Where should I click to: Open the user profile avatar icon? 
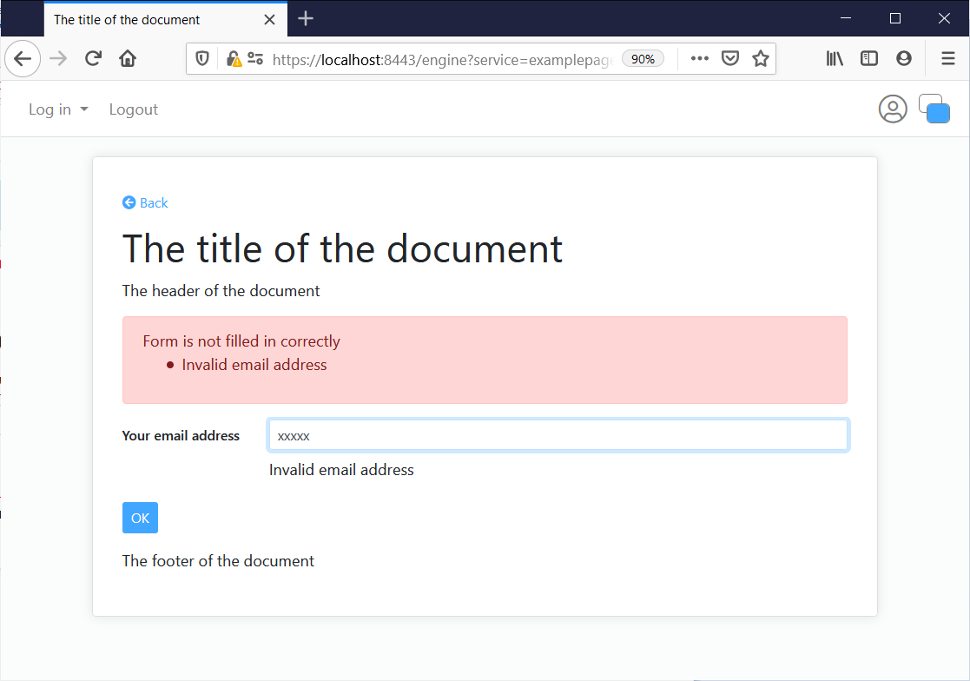[893, 109]
